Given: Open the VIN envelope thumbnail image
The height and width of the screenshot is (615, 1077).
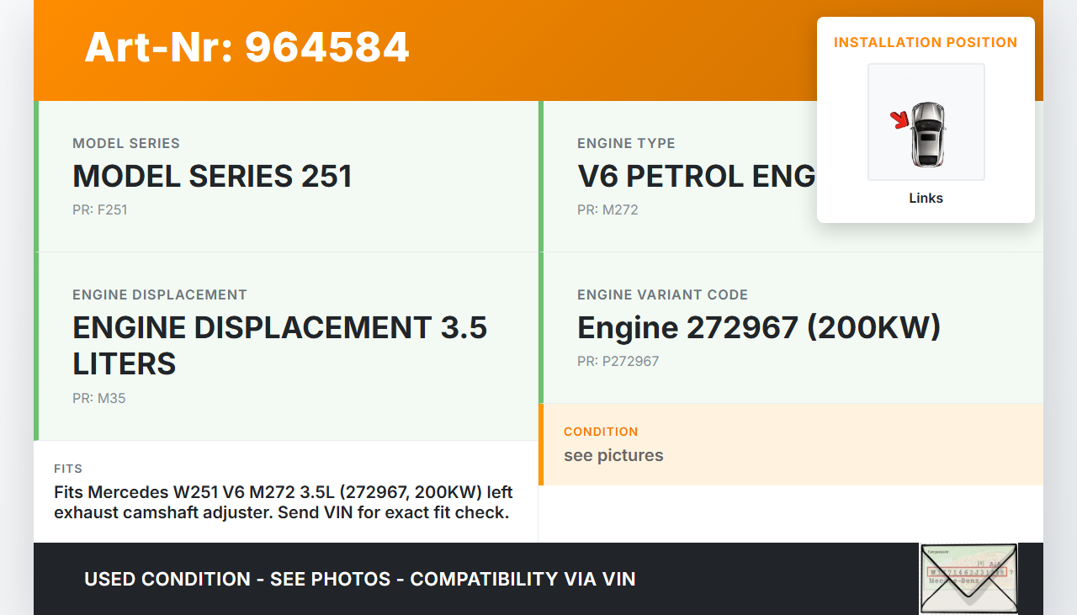Looking at the screenshot, I should [x=968, y=578].
